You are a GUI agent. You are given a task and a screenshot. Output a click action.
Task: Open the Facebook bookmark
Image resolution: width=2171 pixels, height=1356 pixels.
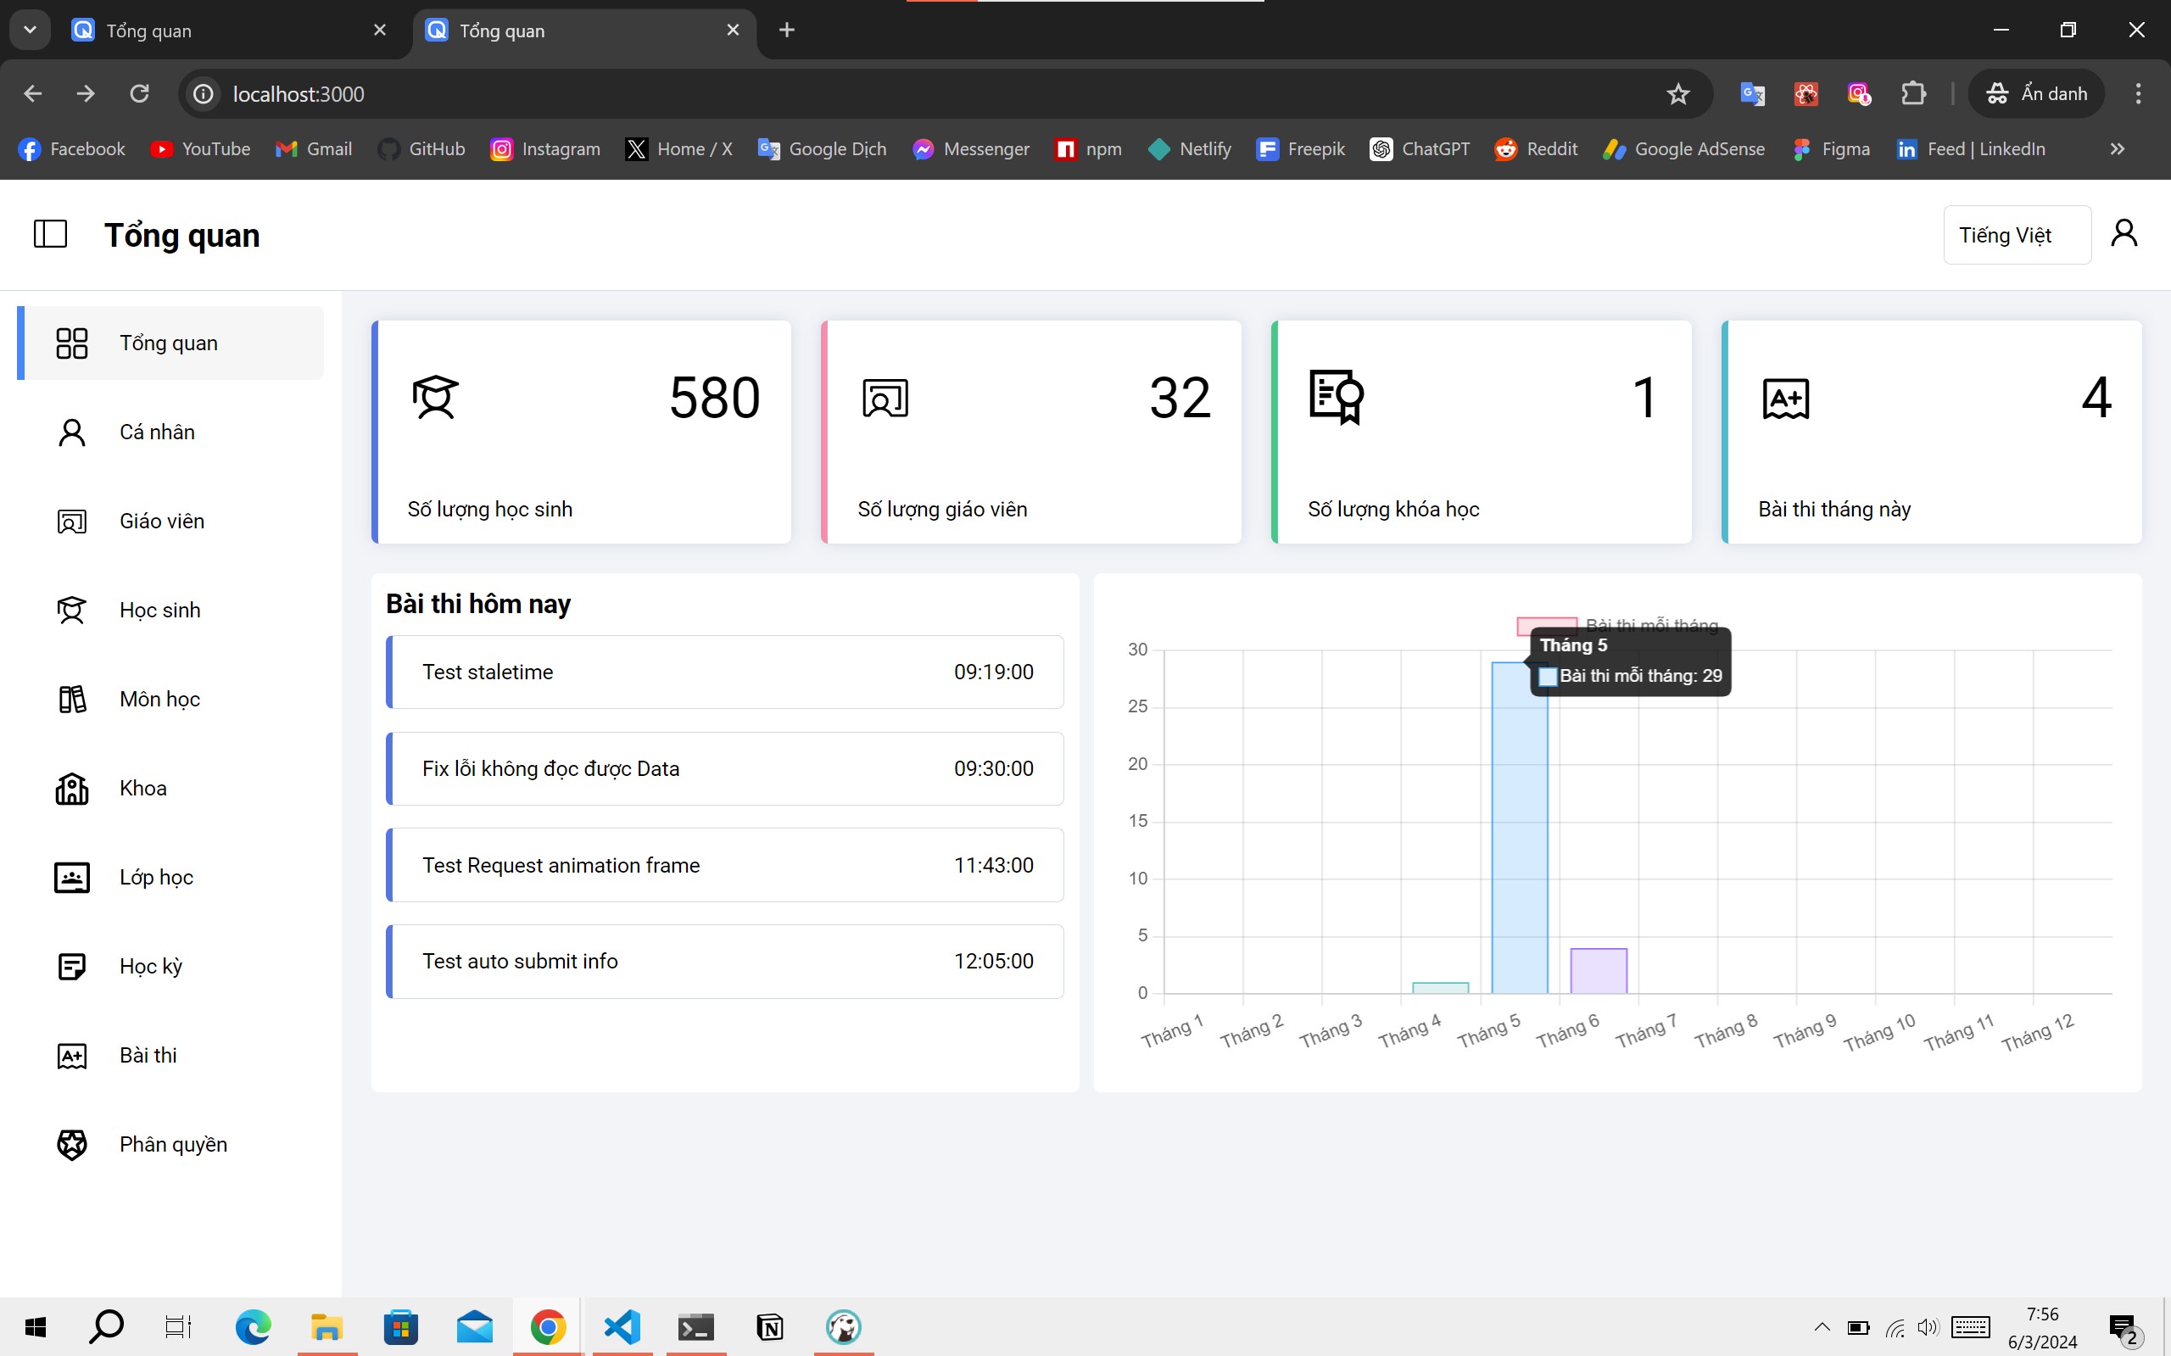tap(72, 149)
